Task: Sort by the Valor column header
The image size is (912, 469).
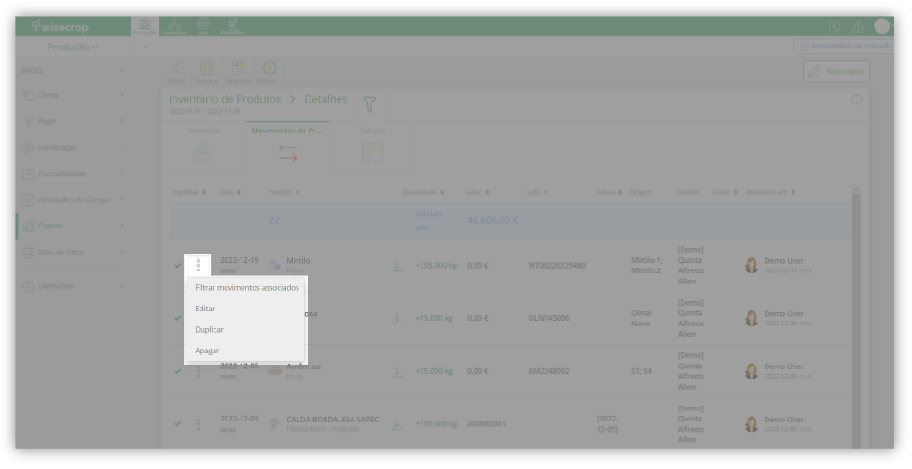Action: point(477,192)
